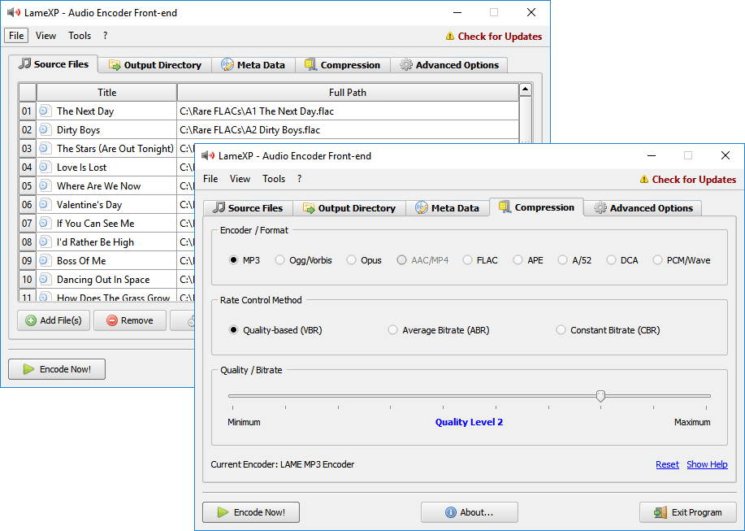The width and height of the screenshot is (745, 531).
Task: Open Advanced Options tab in front window
Action: [643, 208]
